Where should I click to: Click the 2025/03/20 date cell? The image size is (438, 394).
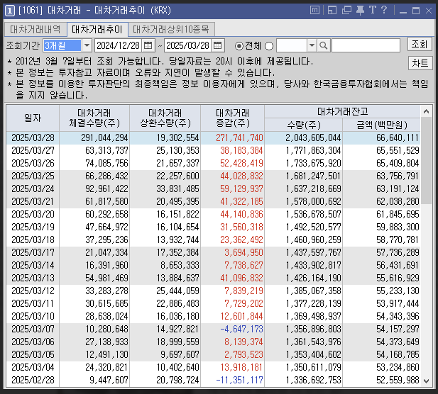[x=33, y=215]
